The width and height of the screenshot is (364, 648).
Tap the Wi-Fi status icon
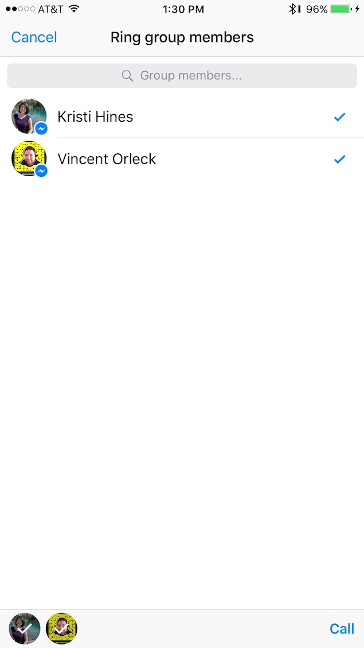coord(74,9)
